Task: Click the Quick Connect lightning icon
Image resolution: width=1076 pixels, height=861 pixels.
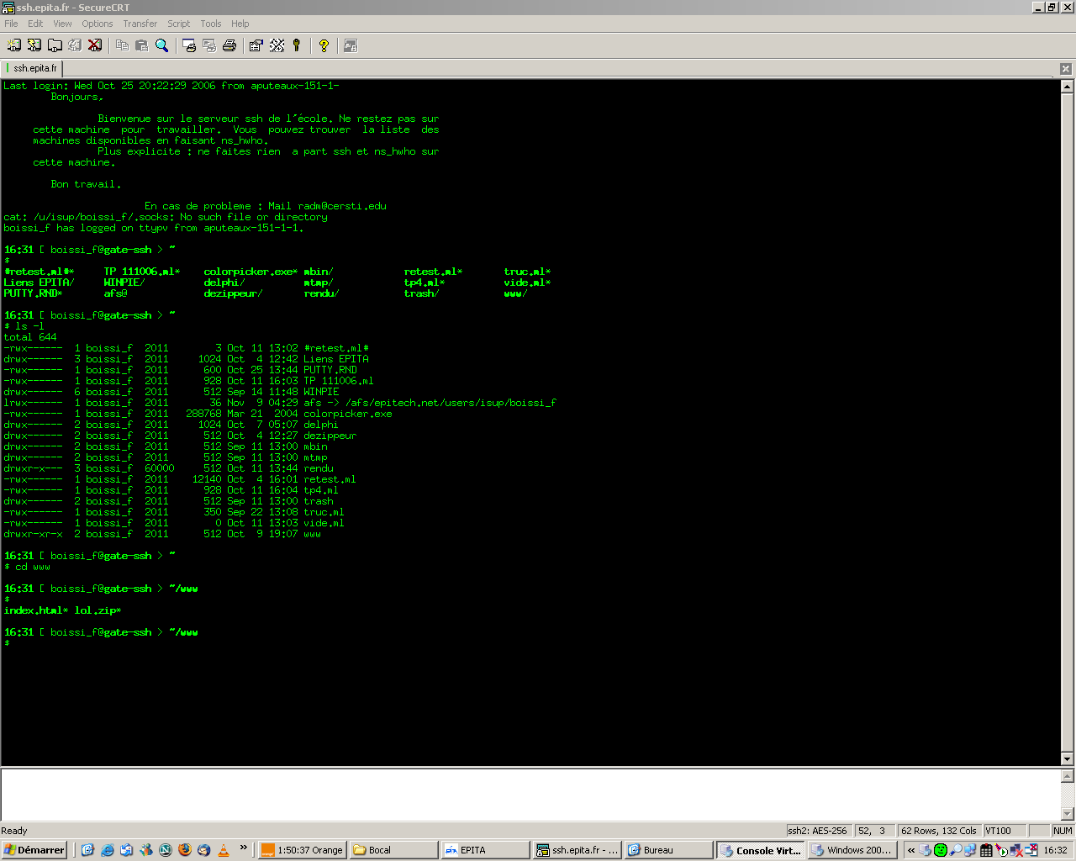Action: pyautogui.click(x=34, y=45)
